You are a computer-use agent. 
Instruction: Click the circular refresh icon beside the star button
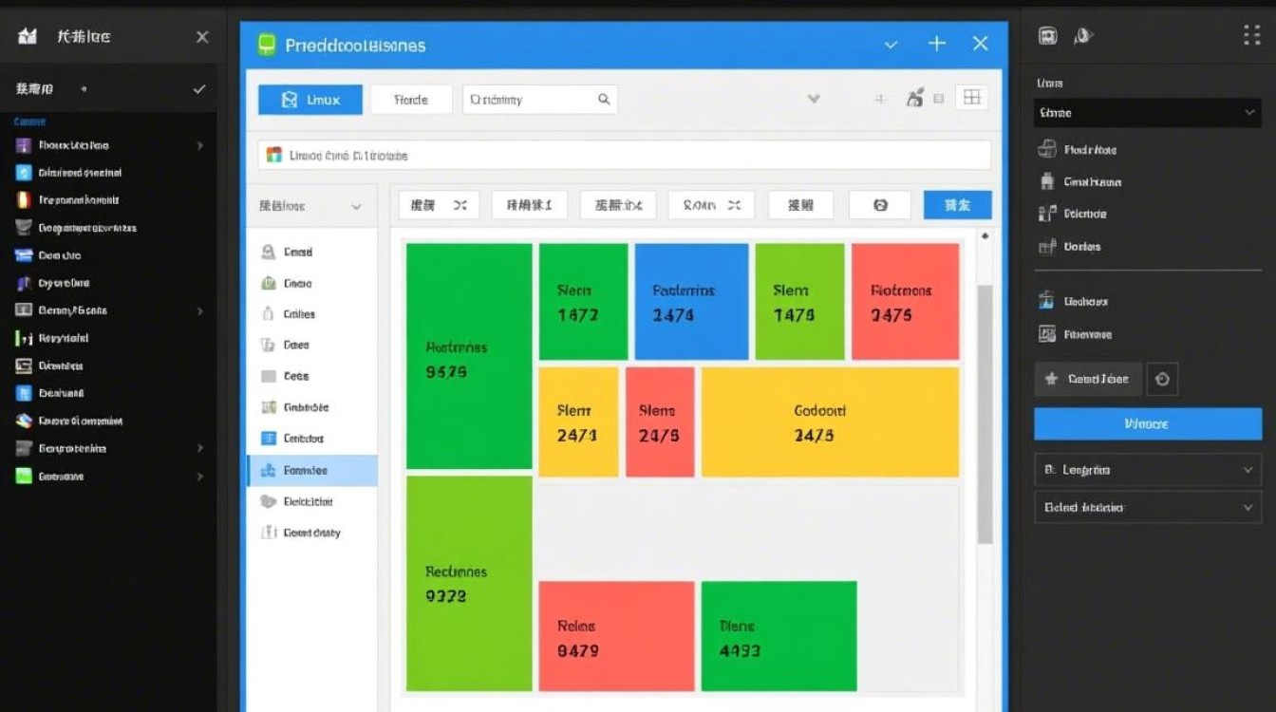tap(1162, 379)
